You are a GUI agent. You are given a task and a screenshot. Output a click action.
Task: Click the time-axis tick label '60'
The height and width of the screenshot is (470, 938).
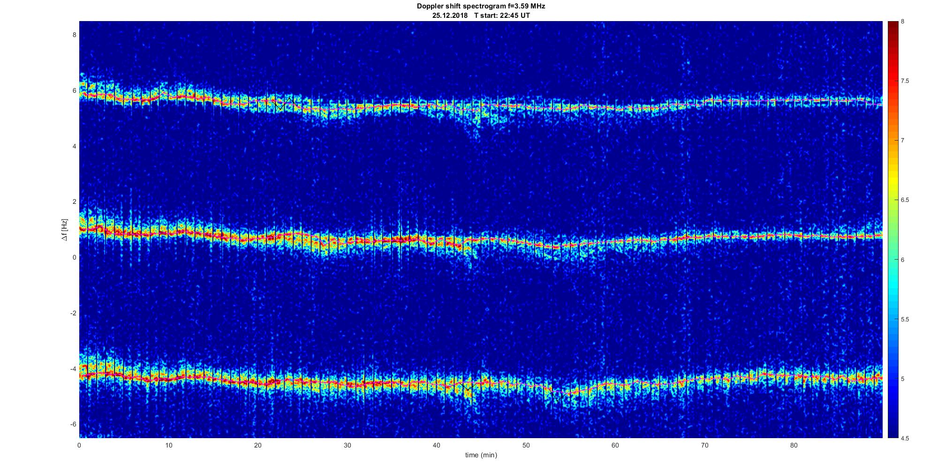(x=615, y=445)
